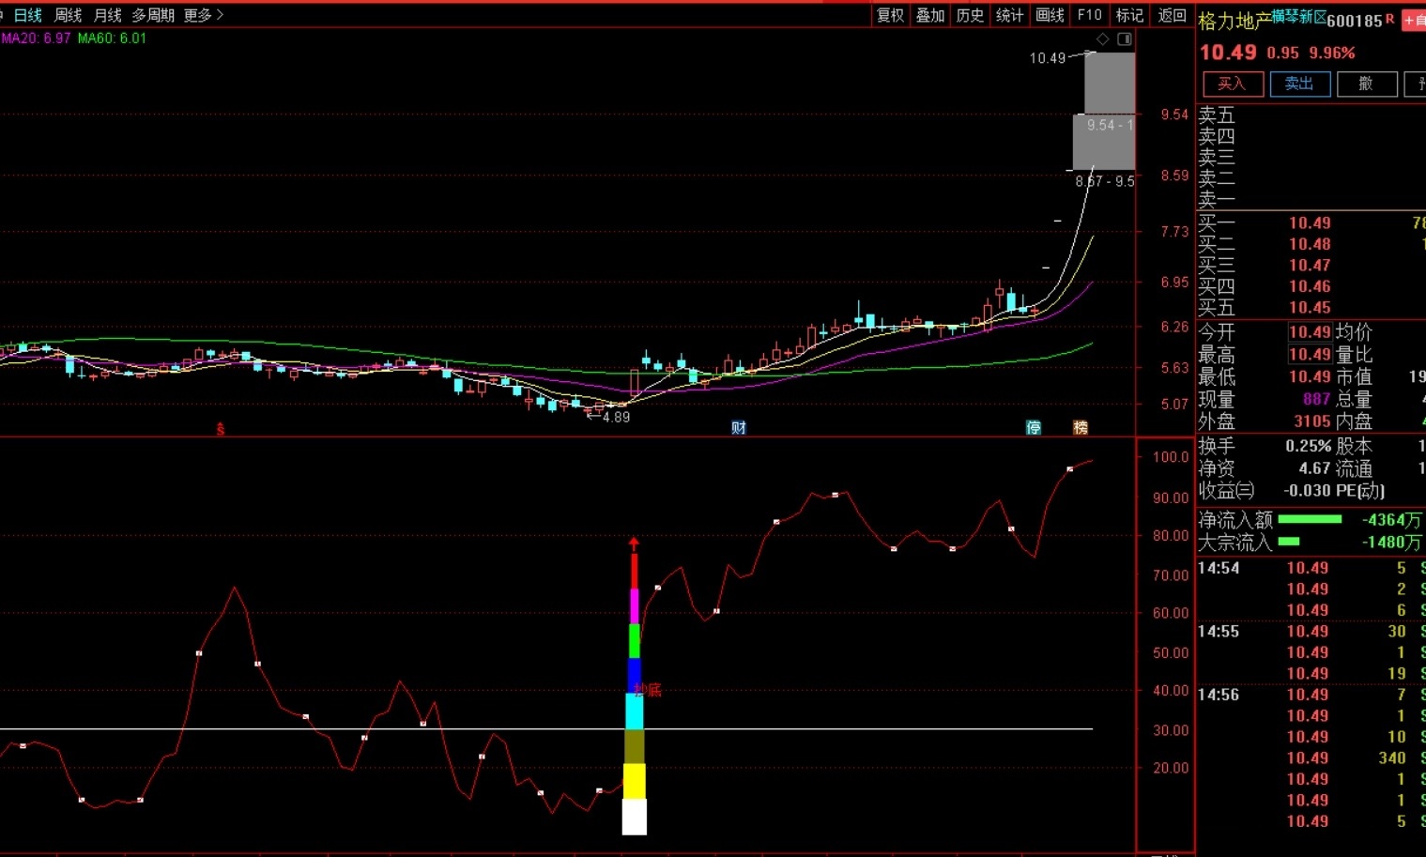Click the 榜 ranking marker icon

(1081, 428)
